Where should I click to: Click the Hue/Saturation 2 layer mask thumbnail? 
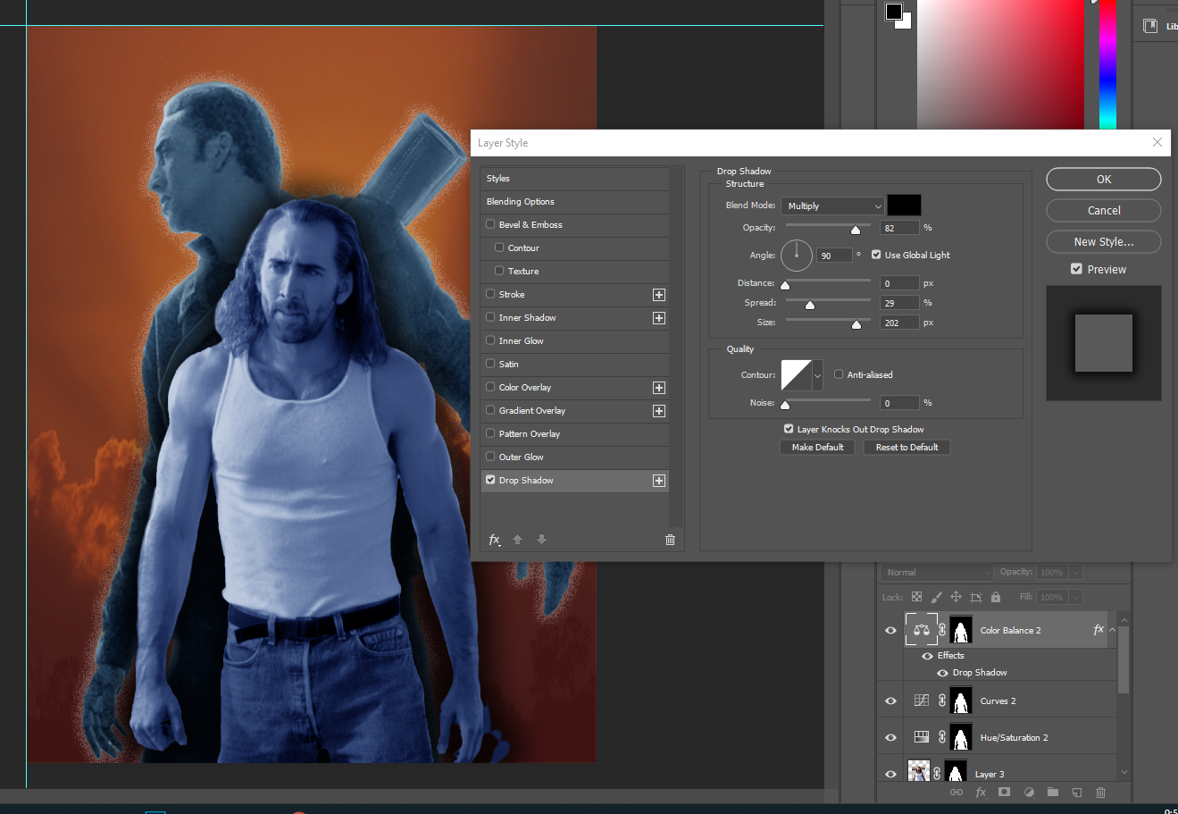[x=960, y=738]
